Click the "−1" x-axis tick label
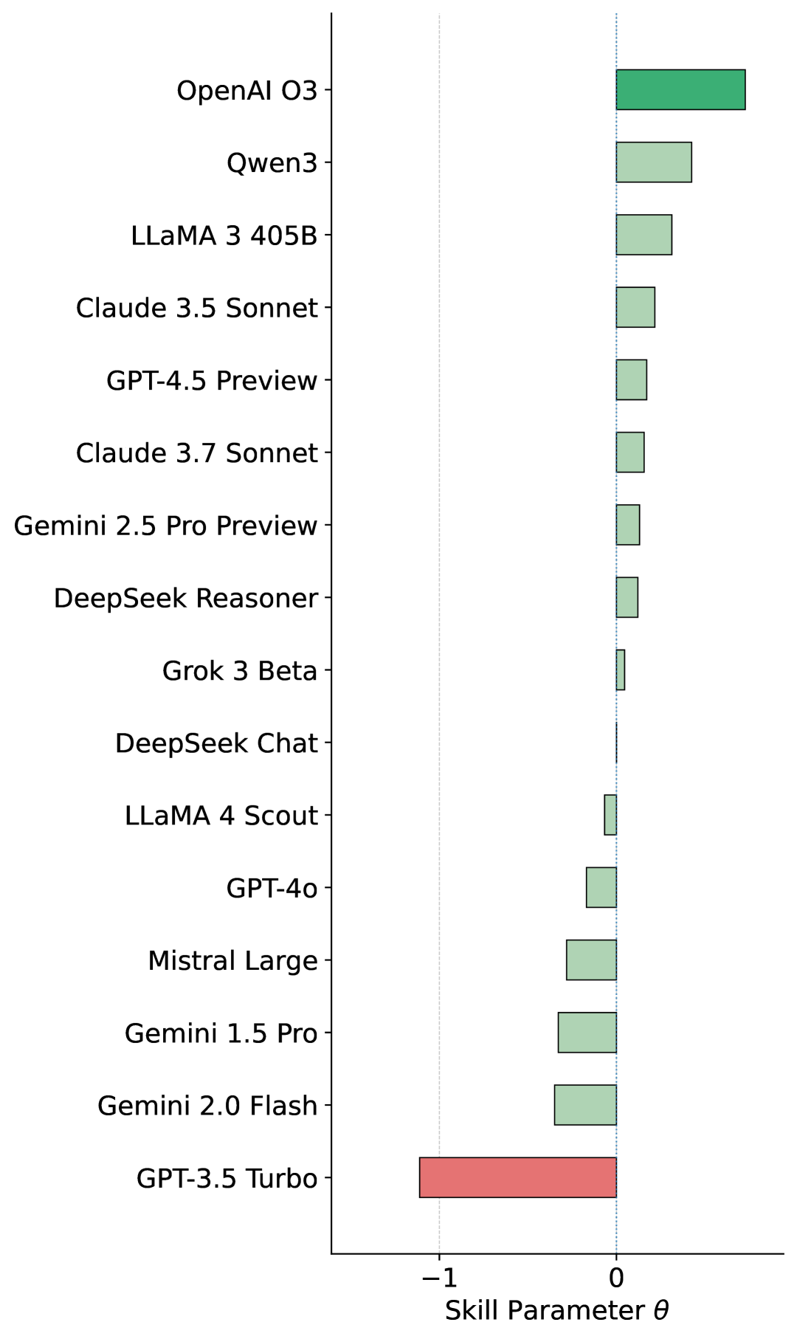Image resolution: width=797 pixels, height=1339 pixels. [439, 1277]
